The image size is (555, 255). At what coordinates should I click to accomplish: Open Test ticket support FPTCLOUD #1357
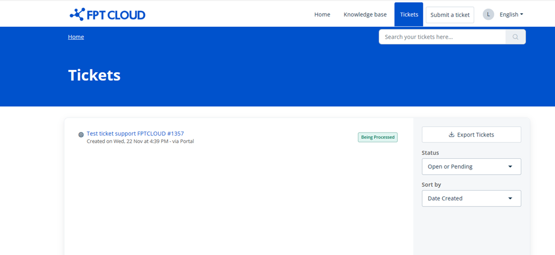tap(135, 134)
